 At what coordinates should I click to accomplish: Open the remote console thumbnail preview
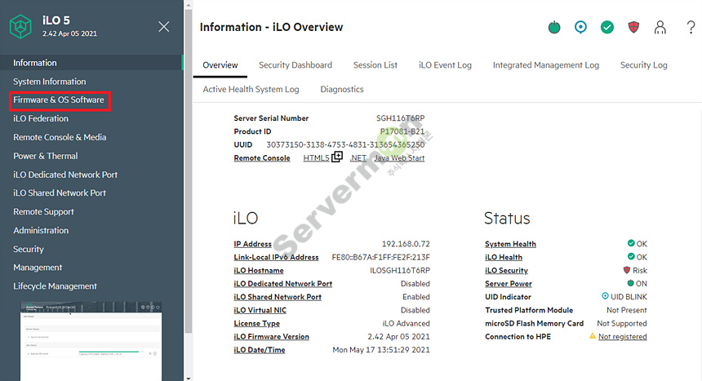(91, 341)
